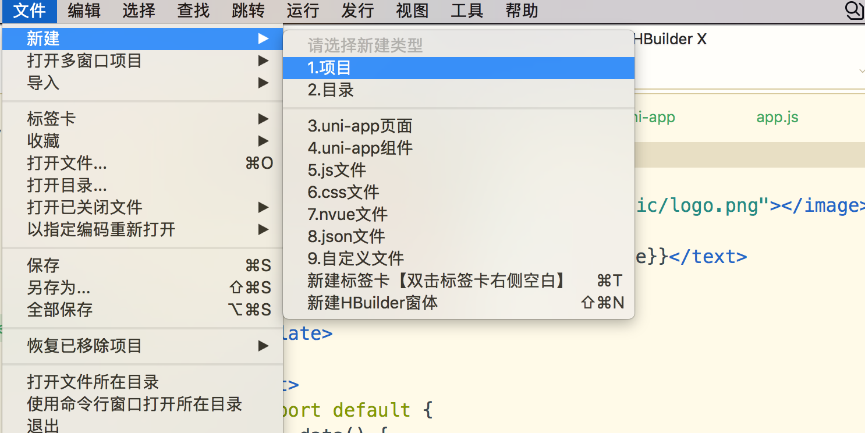Select 5.js文件 option
The image size is (865, 433).
coord(459,171)
